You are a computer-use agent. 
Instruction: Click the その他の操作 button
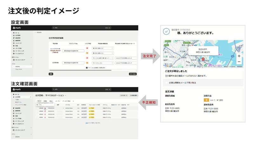134,96
